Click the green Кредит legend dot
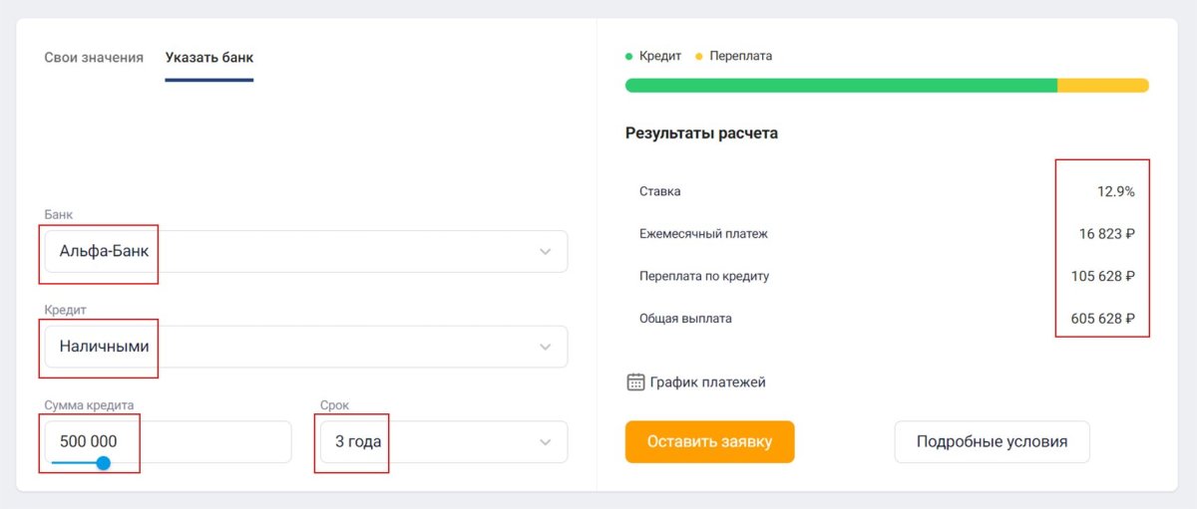Image resolution: width=1197 pixels, height=509 pixels. pyautogui.click(x=629, y=57)
